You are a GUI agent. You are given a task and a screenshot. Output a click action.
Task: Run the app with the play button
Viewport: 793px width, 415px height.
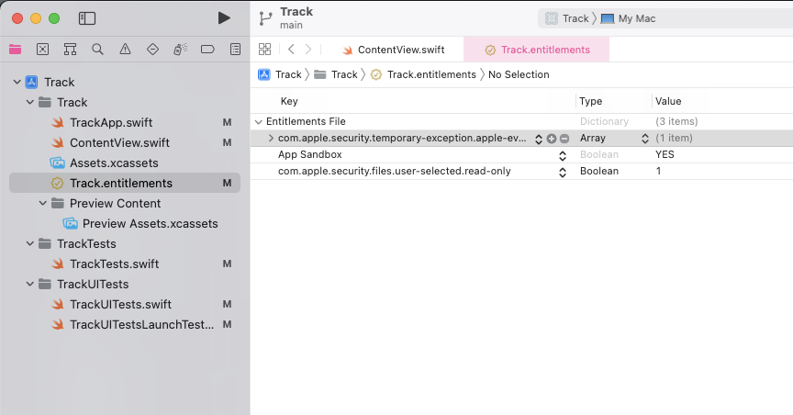point(224,18)
